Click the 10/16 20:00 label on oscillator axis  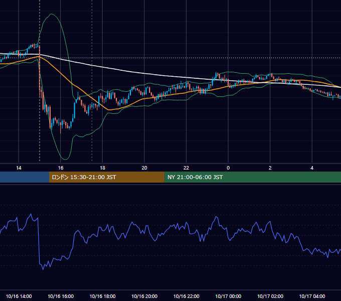pos(144,296)
